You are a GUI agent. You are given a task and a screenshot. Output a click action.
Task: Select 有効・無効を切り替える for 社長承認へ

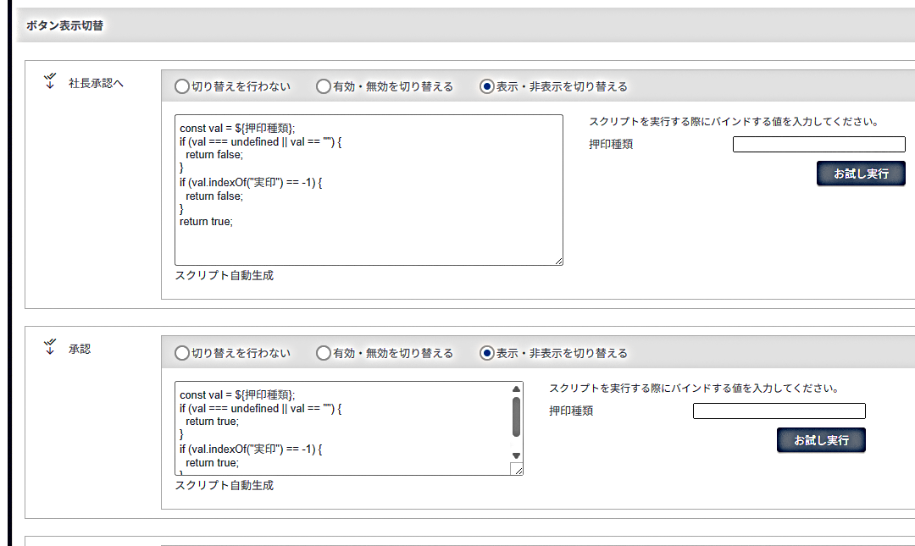click(324, 86)
